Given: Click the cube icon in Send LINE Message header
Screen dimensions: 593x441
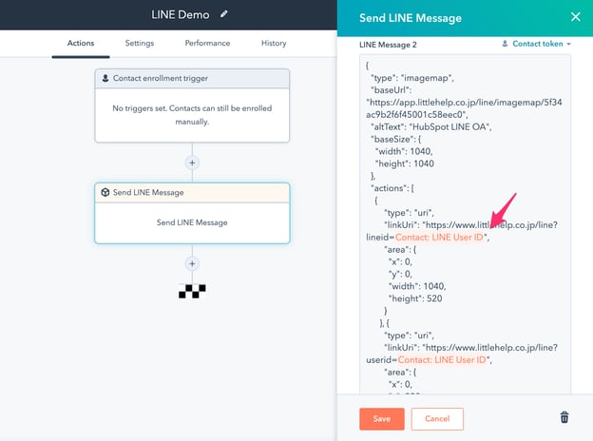Looking at the screenshot, I should point(105,192).
